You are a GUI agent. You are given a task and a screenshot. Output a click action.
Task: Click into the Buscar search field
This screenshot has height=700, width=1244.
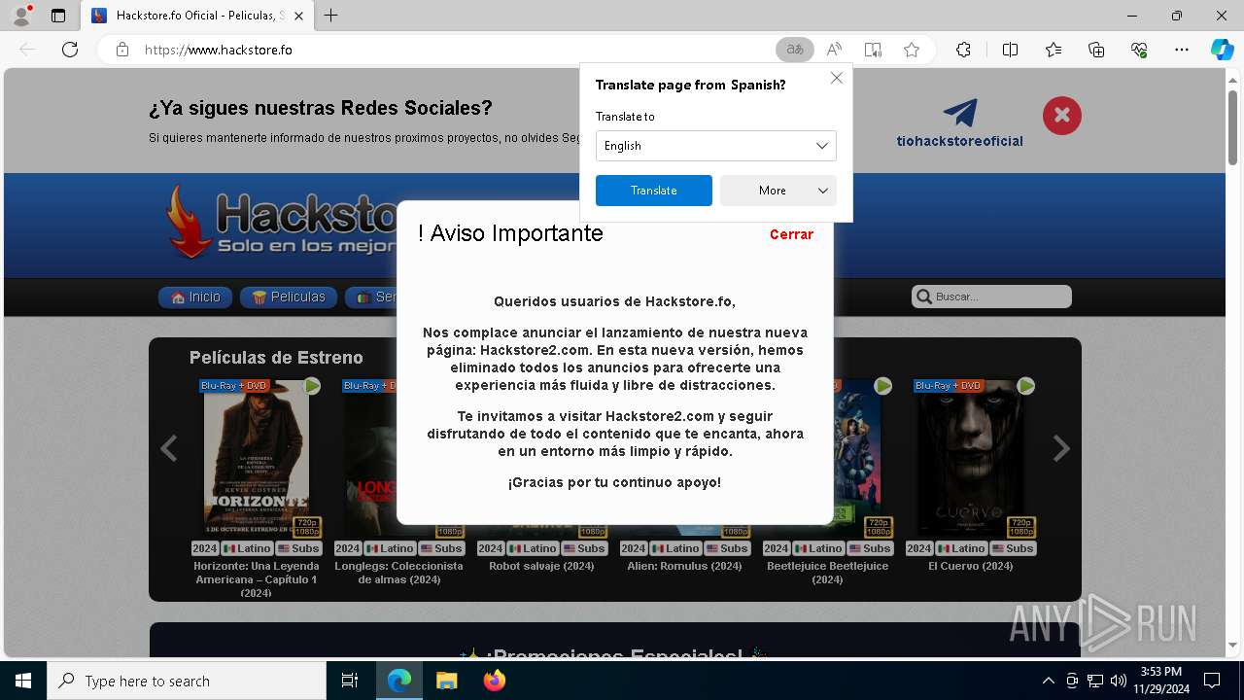tap(1001, 297)
